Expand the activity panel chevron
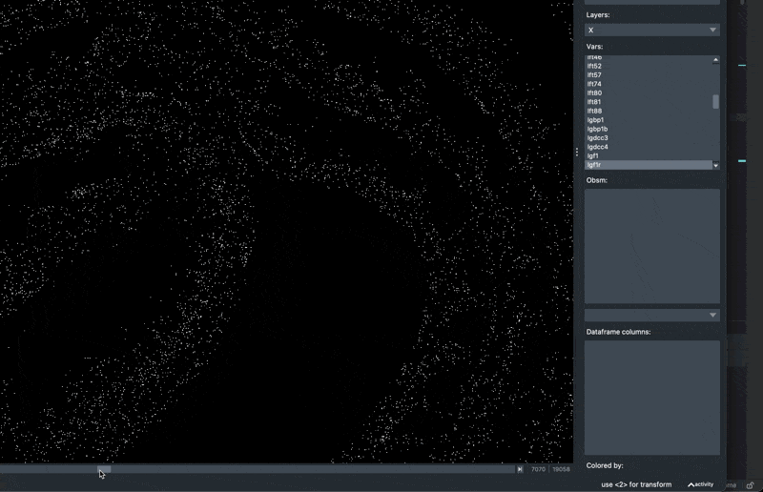Viewport: 763px width, 492px height. (x=691, y=484)
